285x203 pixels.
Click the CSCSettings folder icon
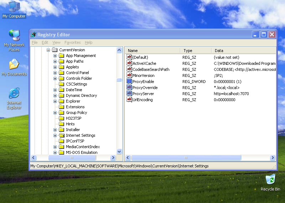point(62,84)
